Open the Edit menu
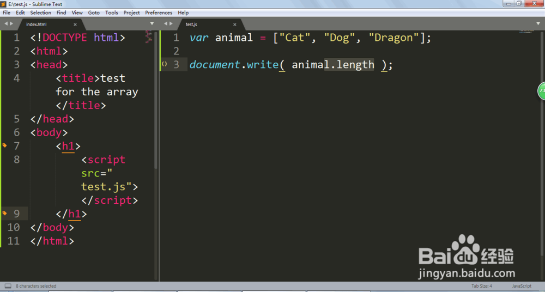The image size is (545, 292). tap(20, 13)
